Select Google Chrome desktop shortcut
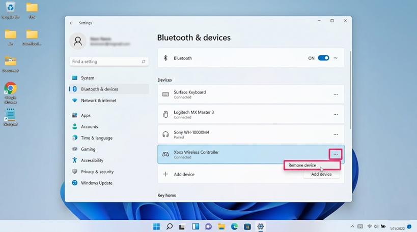The image size is (417, 232). point(10,93)
